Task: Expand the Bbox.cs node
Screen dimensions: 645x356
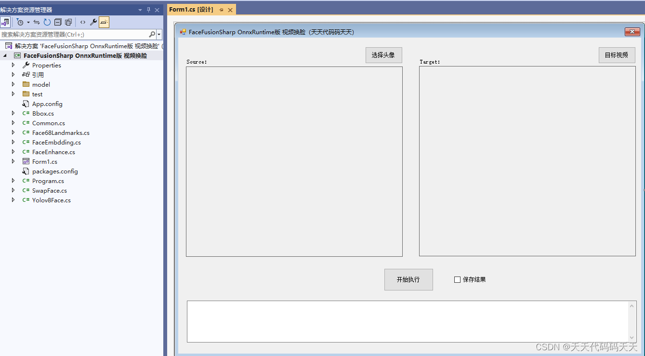Action: pos(13,113)
